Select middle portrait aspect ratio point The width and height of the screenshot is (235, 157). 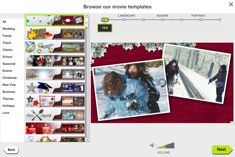(201, 20)
